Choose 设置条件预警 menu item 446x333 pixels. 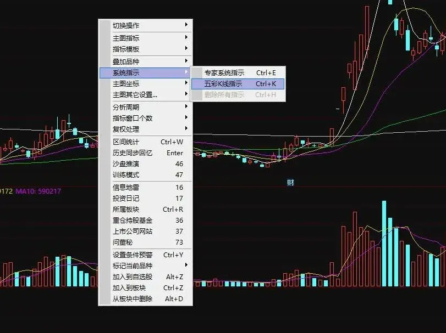tap(146, 255)
